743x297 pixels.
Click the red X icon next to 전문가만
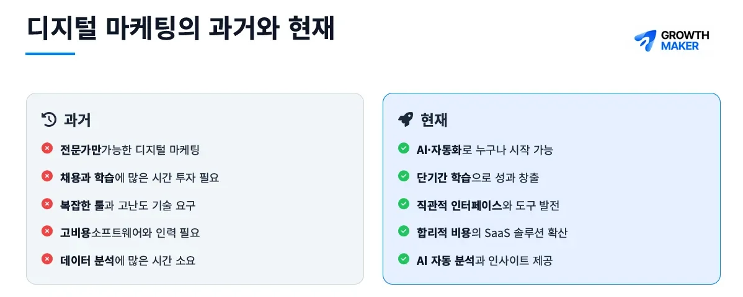(x=47, y=148)
